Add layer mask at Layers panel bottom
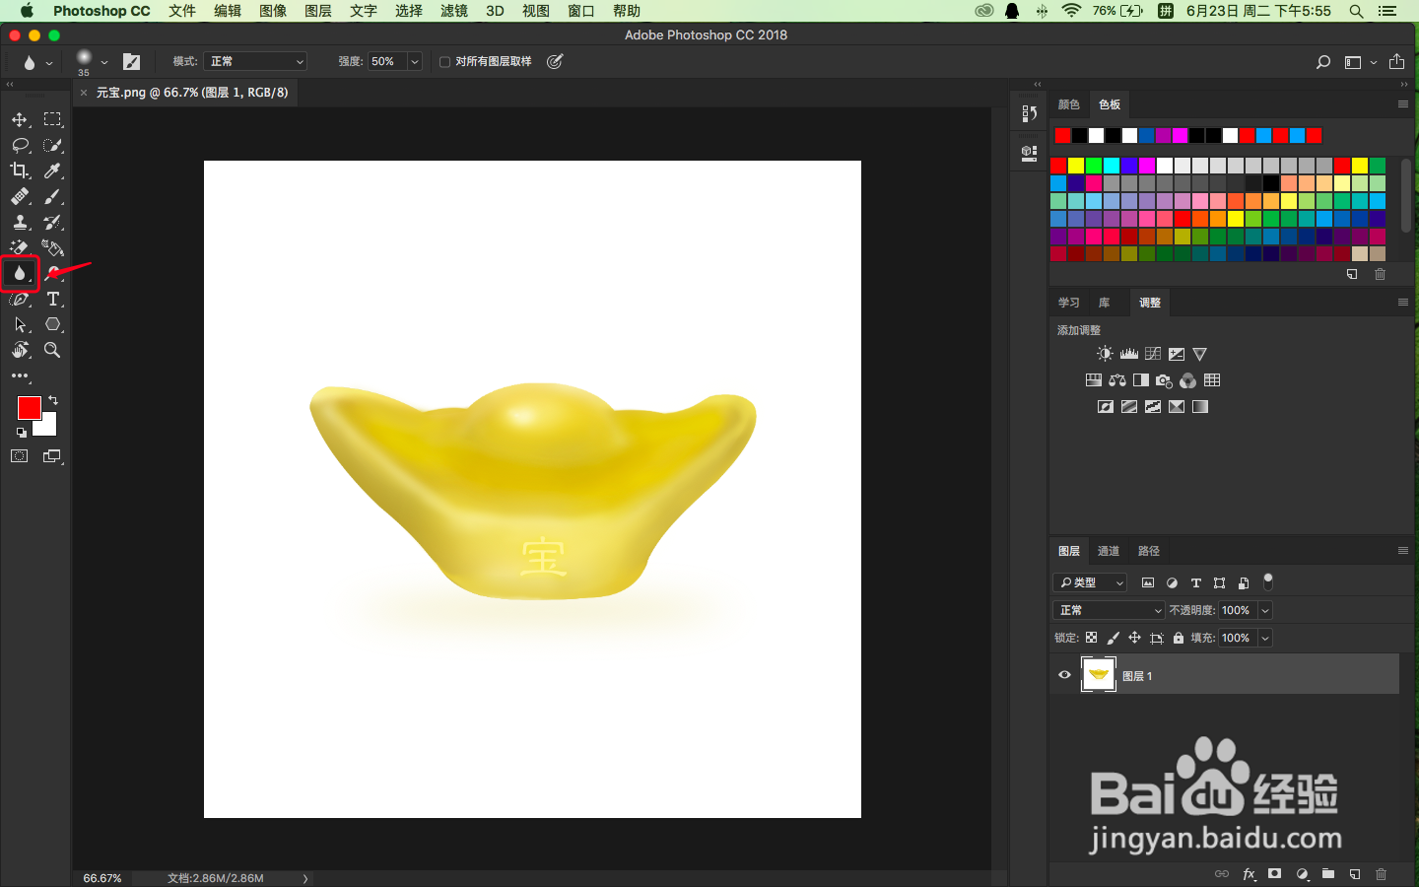The height and width of the screenshot is (887, 1419). coord(1275,873)
